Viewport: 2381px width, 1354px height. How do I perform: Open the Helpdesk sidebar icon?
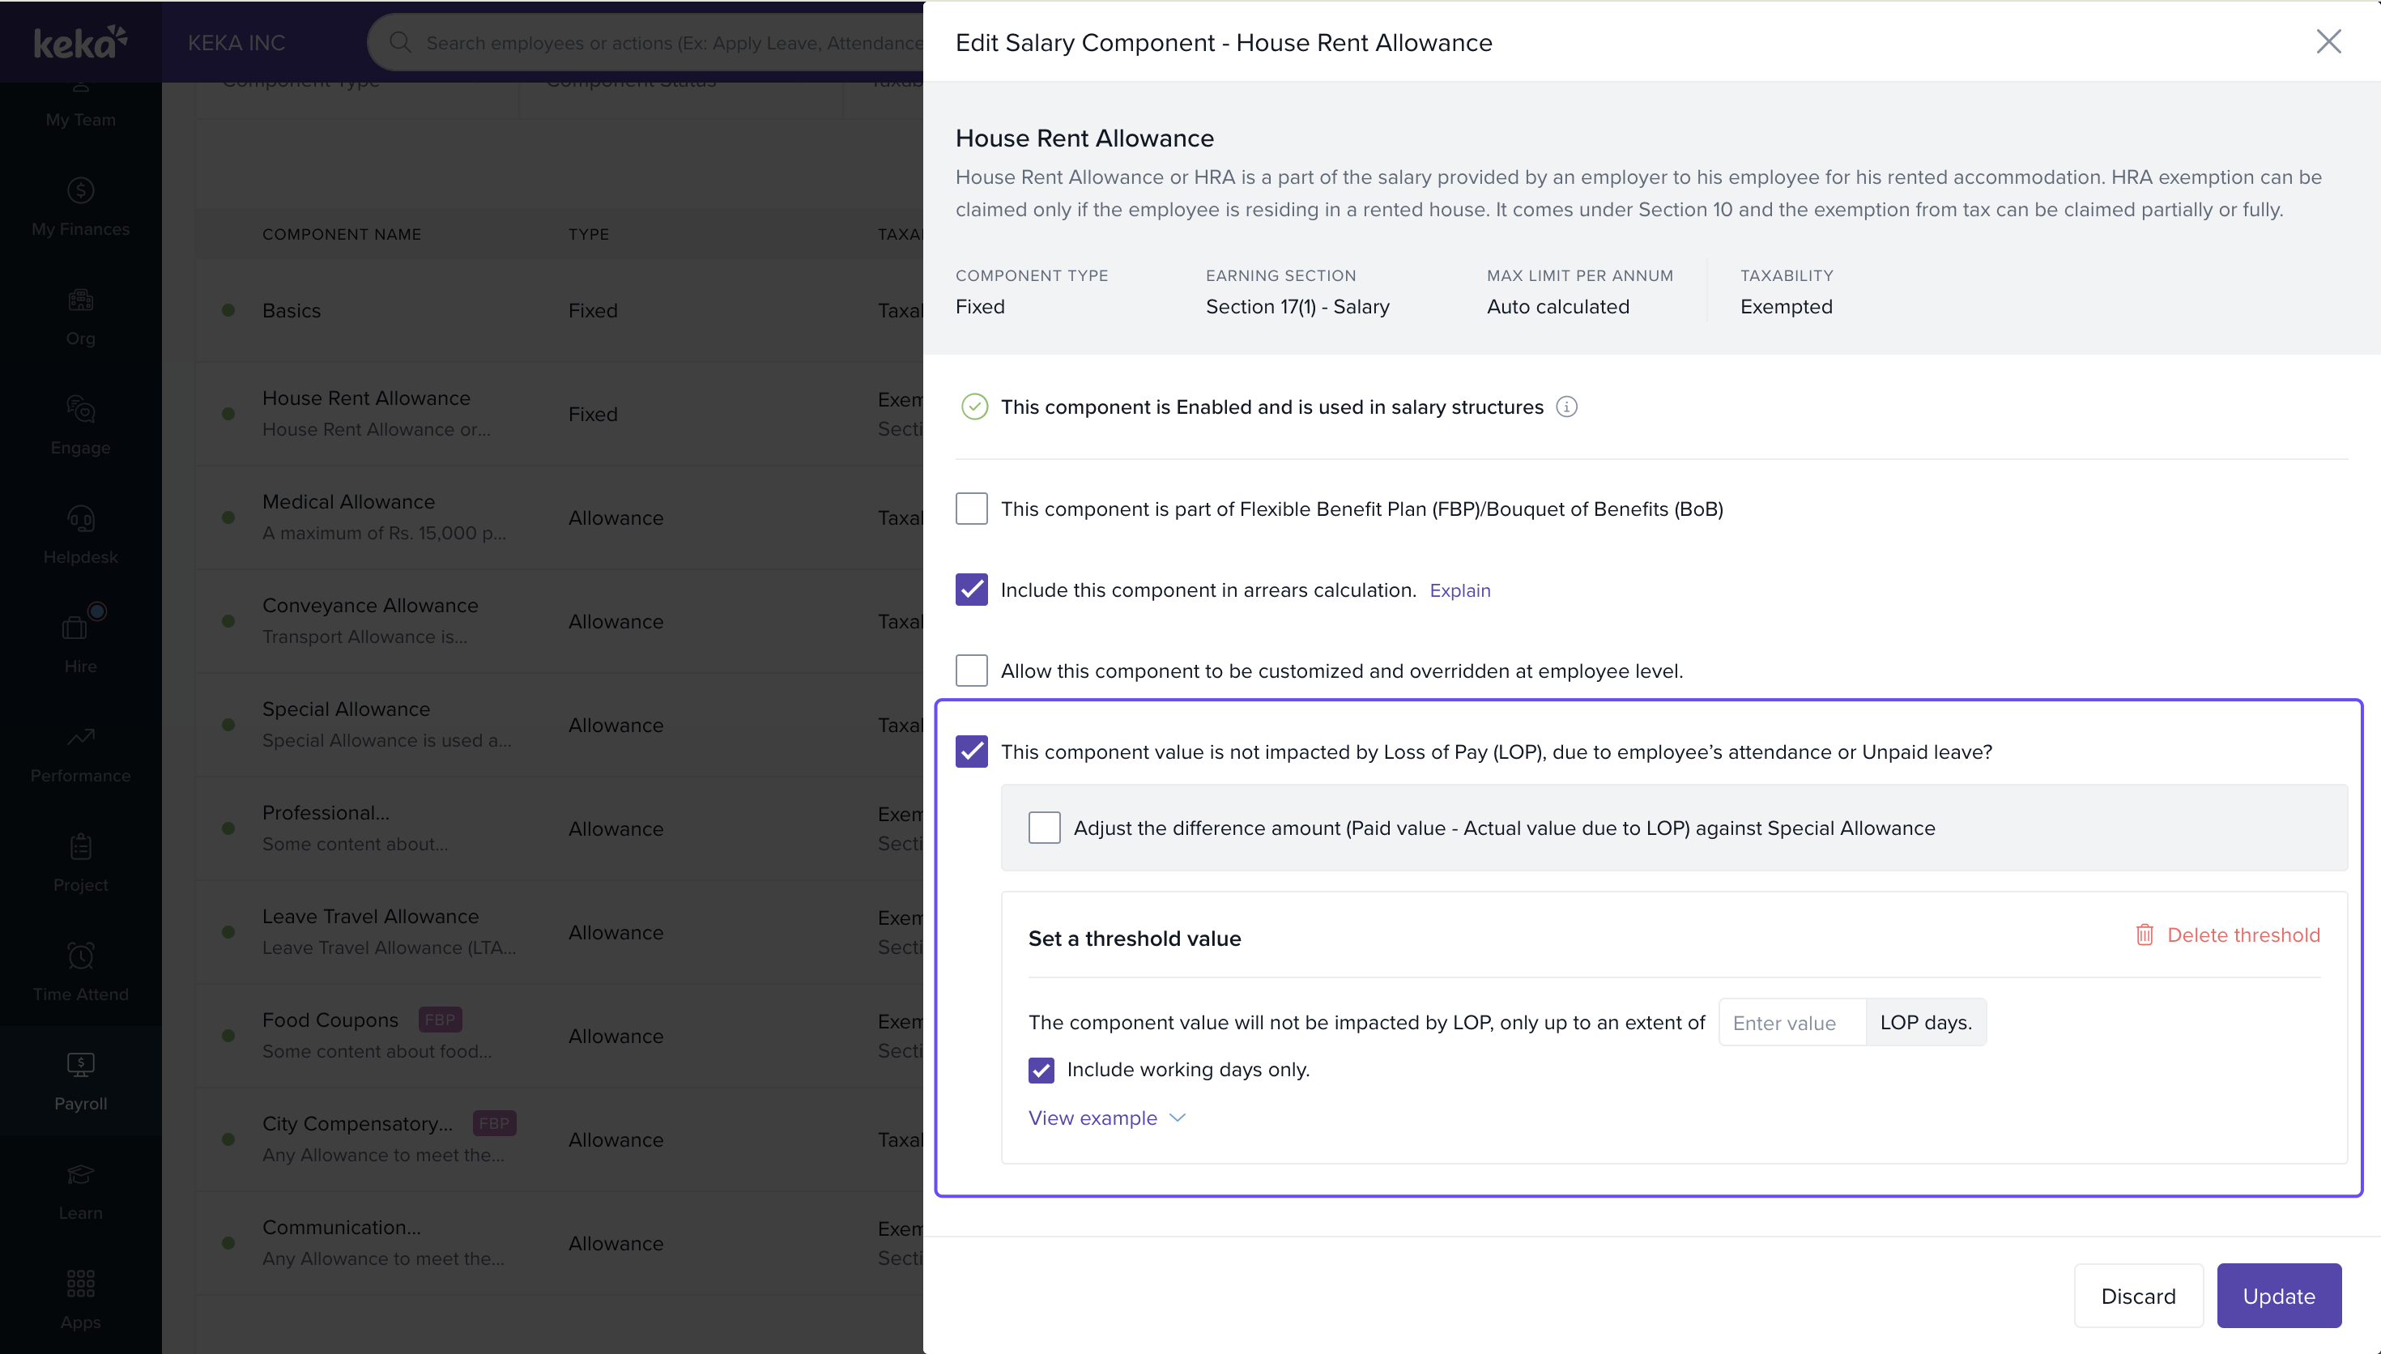81,519
